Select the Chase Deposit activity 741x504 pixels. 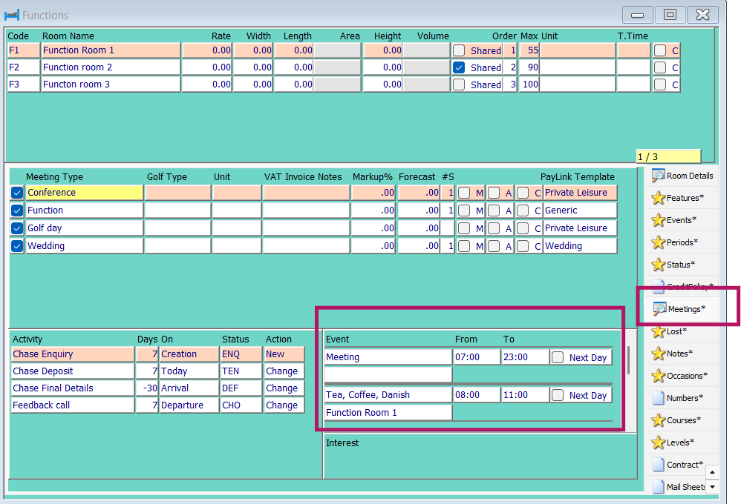coord(73,371)
